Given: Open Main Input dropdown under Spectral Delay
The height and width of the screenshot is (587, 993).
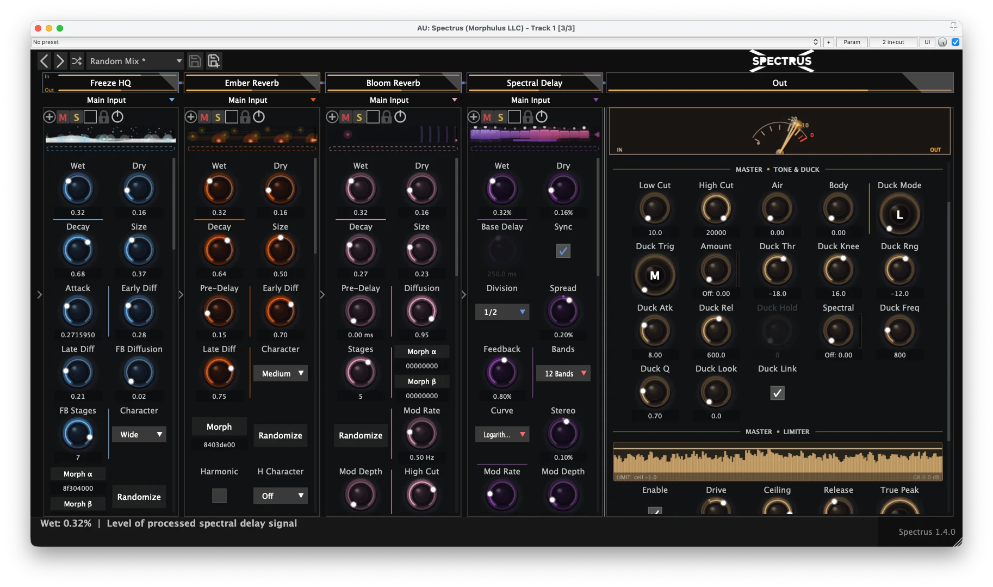Looking at the screenshot, I should click(x=535, y=100).
